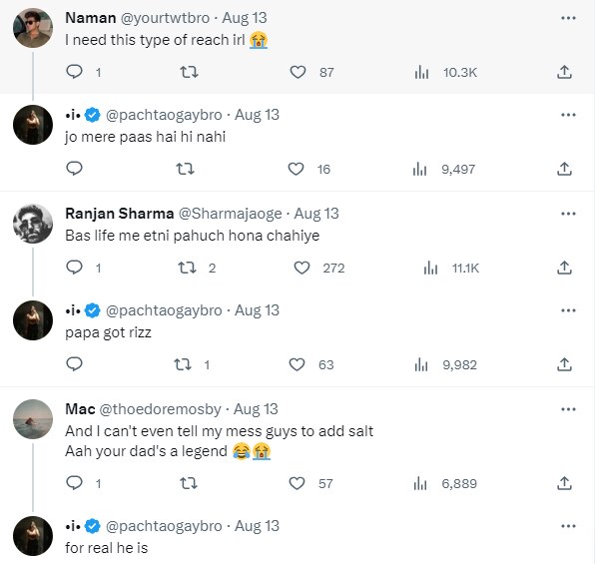Open more options on Ranjan Sharma's tweet
Image resolution: width=595 pixels, height=564 pixels.
[x=568, y=214]
